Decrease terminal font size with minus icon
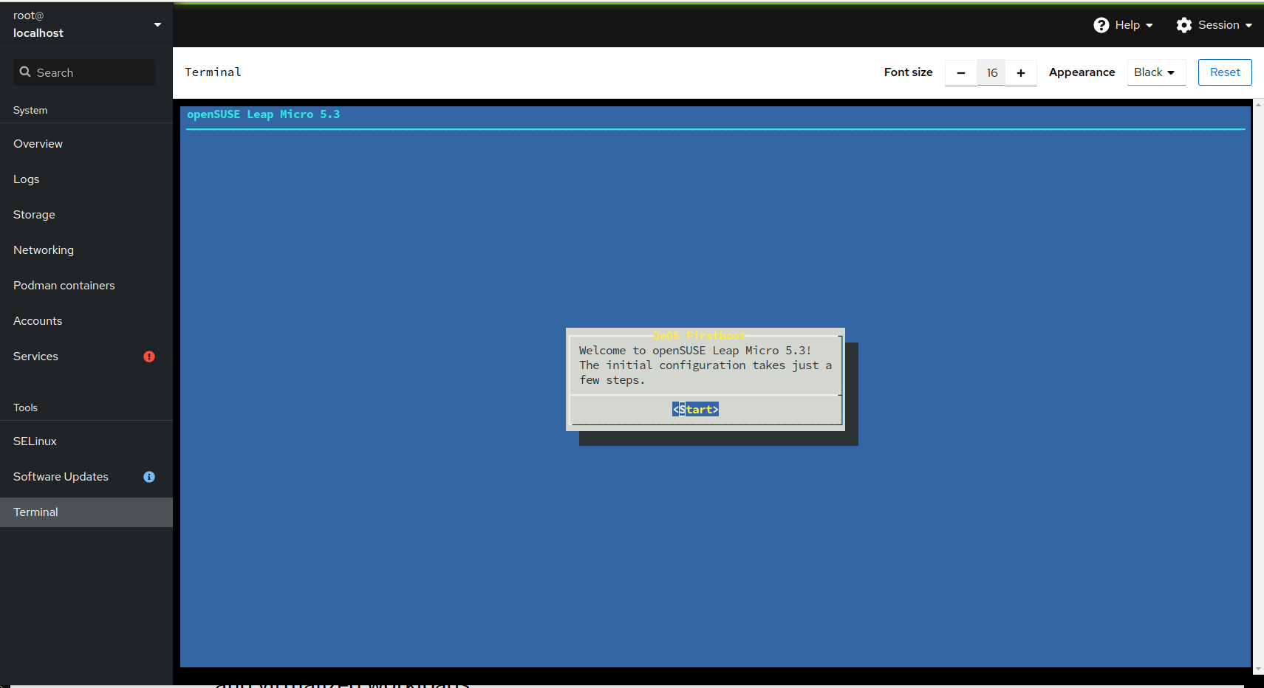 [x=960, y=72]
